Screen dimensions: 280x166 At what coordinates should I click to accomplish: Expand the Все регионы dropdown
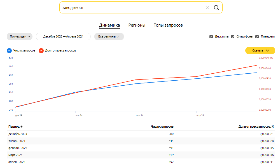pyautogui.click(x=109, y=37)
